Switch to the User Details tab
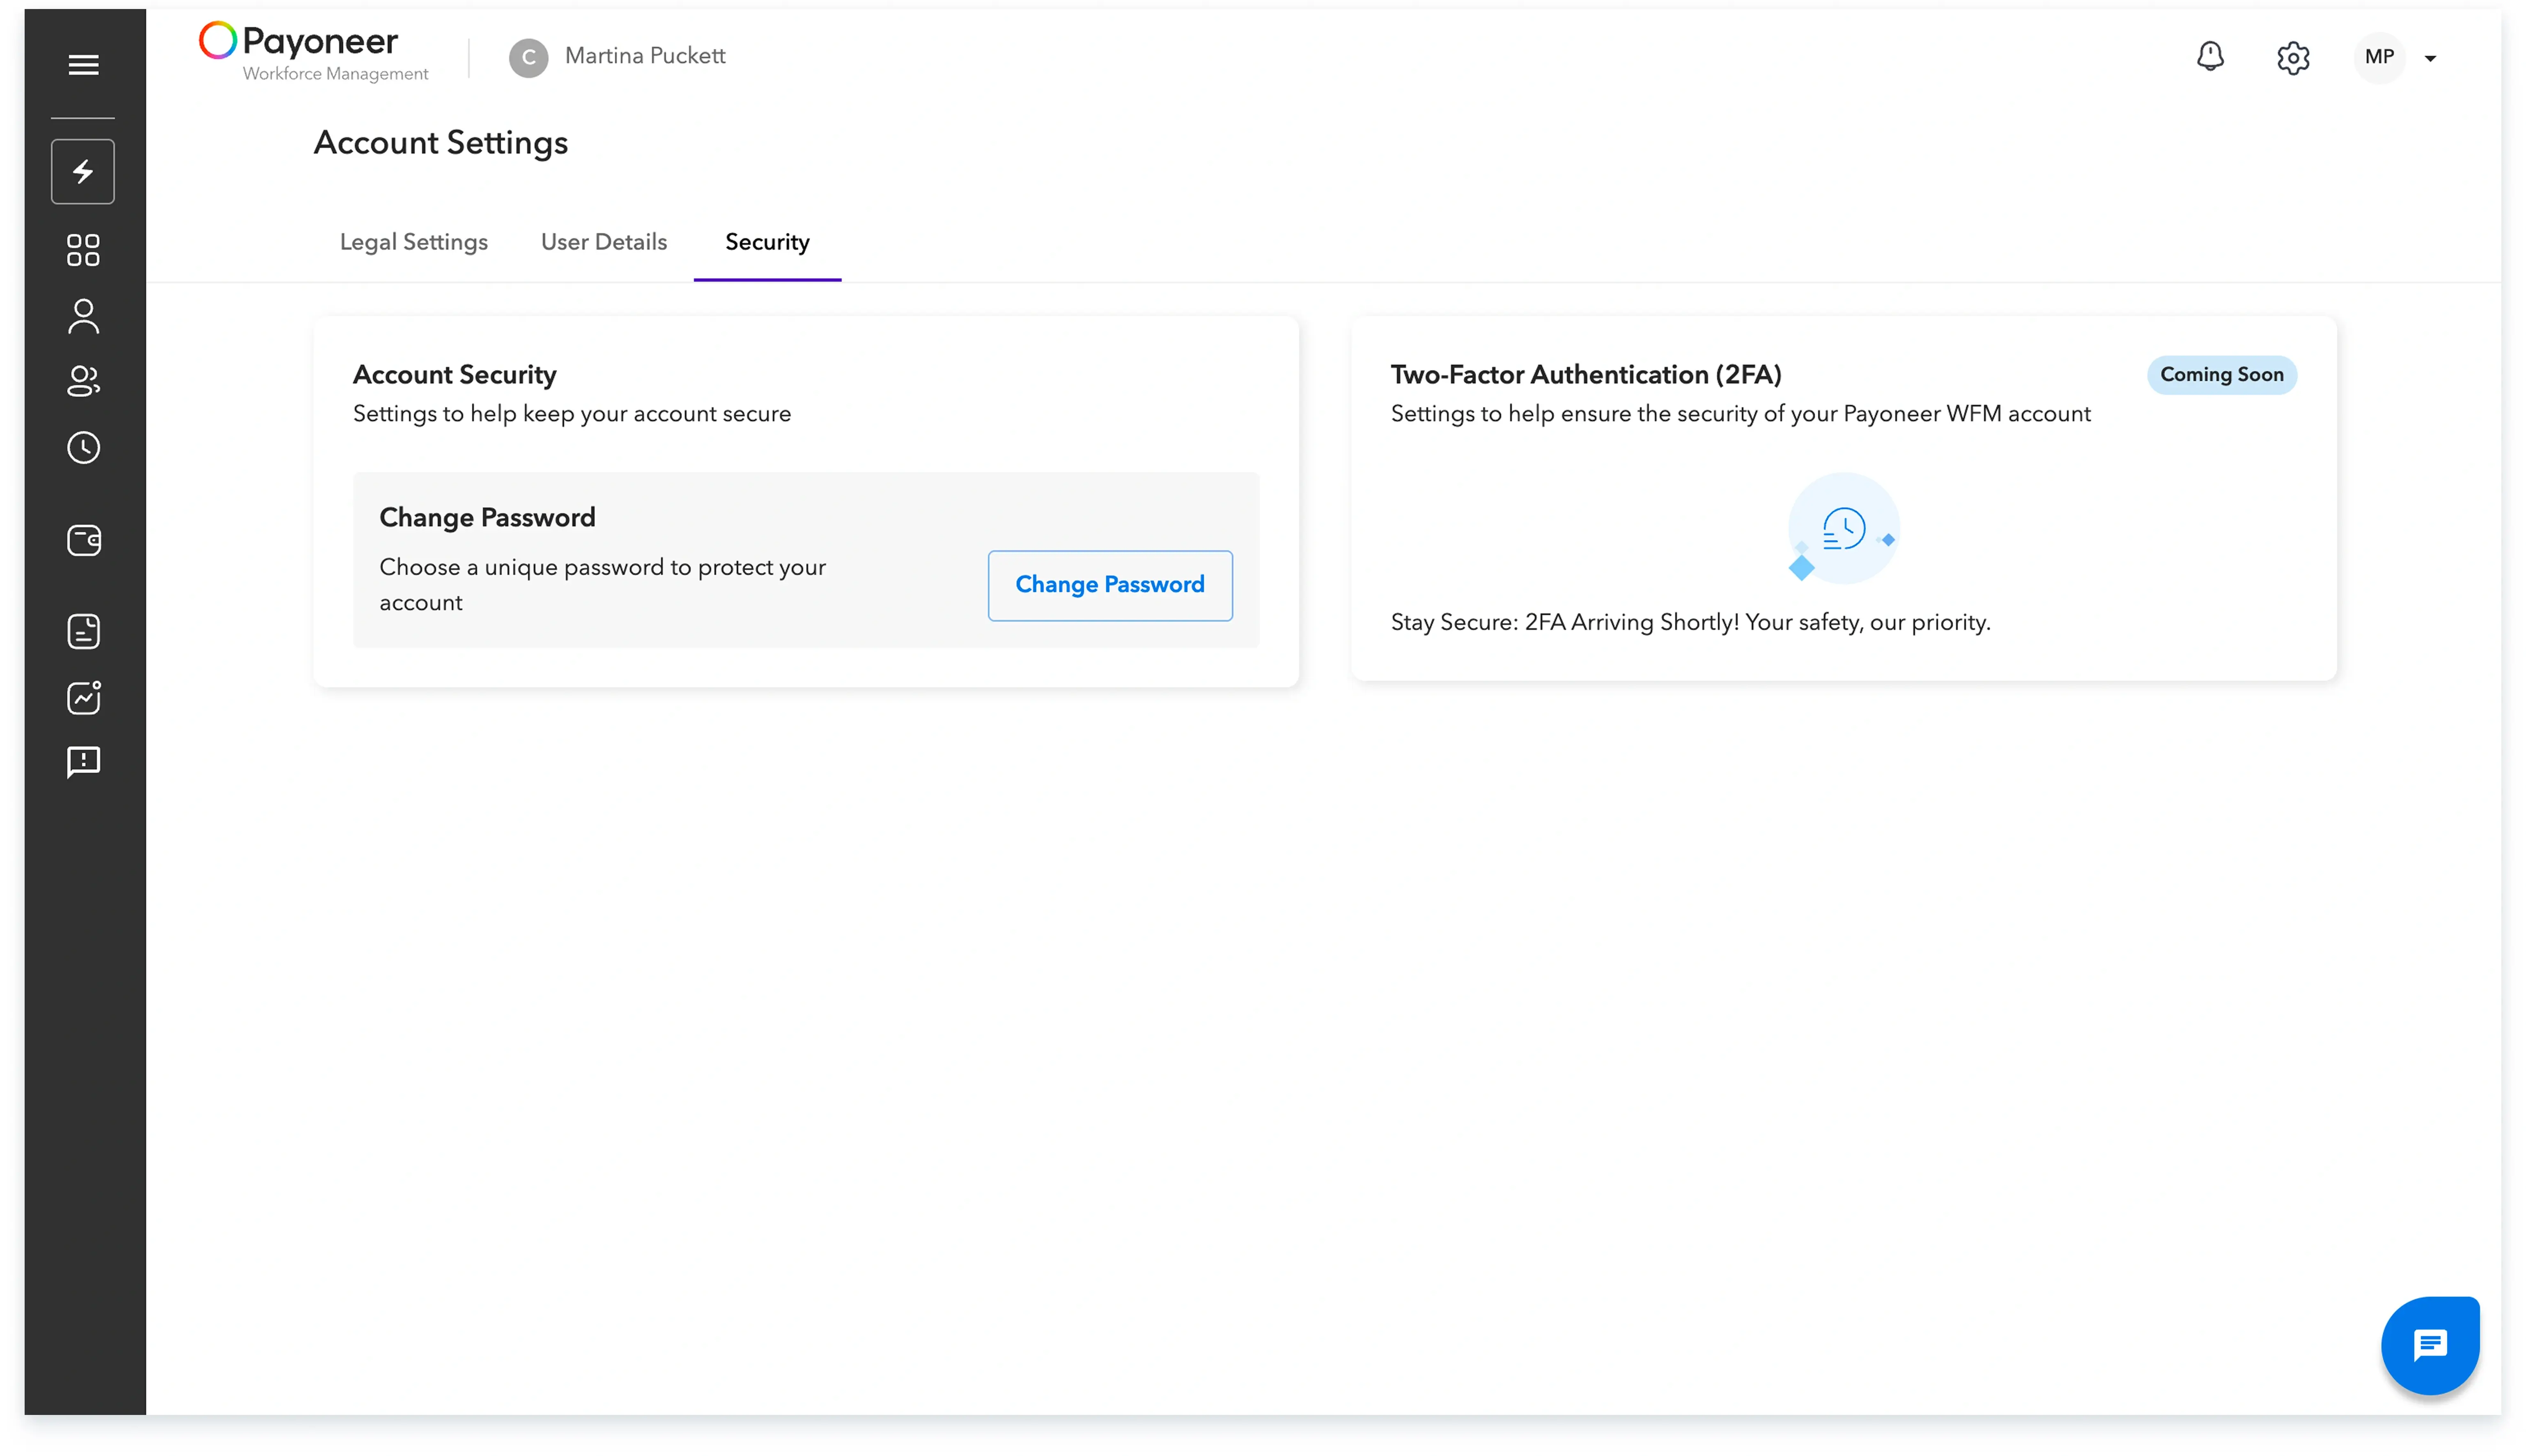Viewport: 2526px width, 1456px height. pos(603,242)
